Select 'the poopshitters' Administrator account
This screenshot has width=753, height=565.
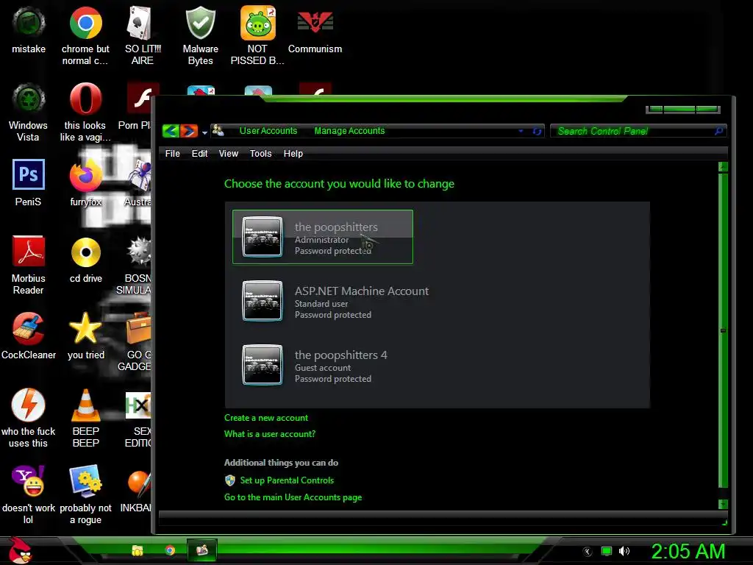click(323, 237)
